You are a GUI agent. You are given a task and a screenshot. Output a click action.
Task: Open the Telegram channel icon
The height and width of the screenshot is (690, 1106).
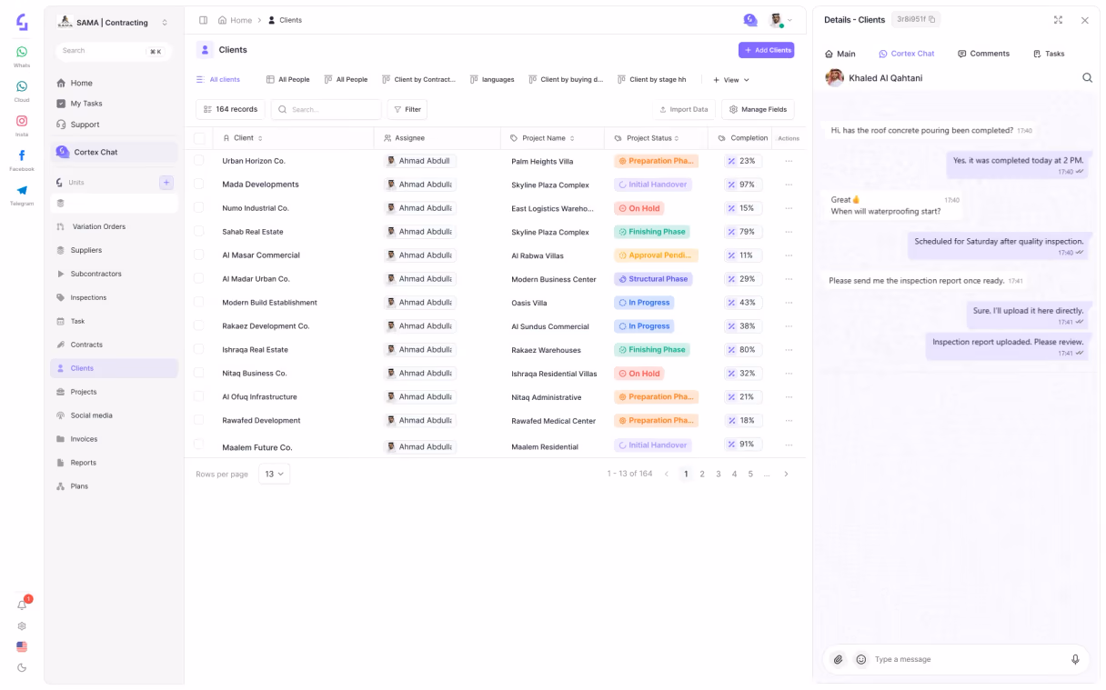22,190
